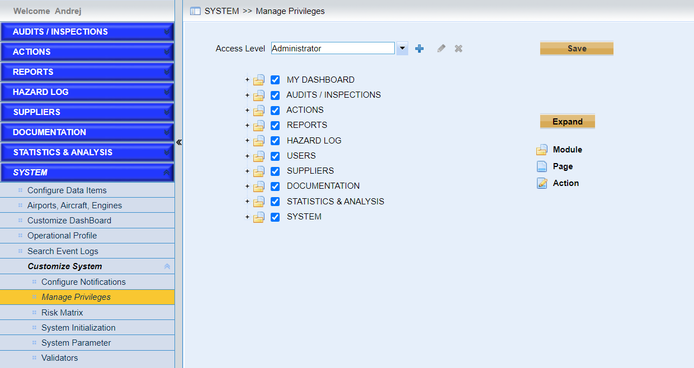Click the Access Level text field

tap(333, 49)
